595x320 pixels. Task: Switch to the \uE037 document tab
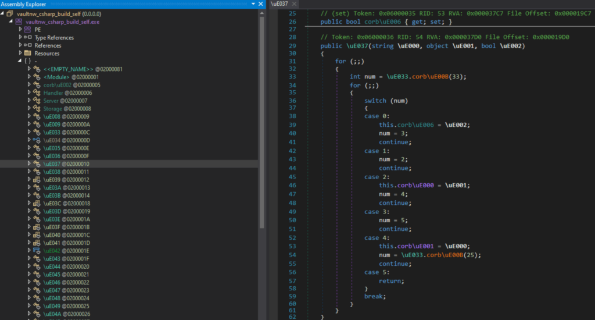coord(279,4)
